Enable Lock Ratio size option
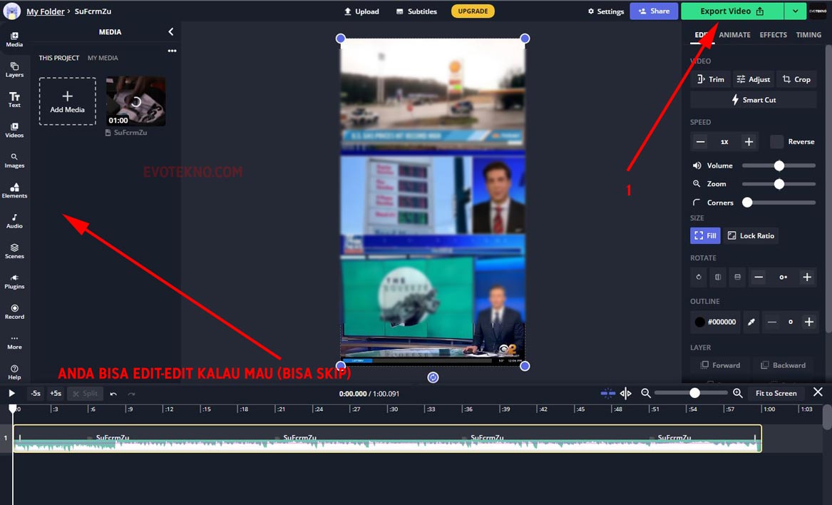The height and width of the screenshot is (505, 832). tap(751, 235)
